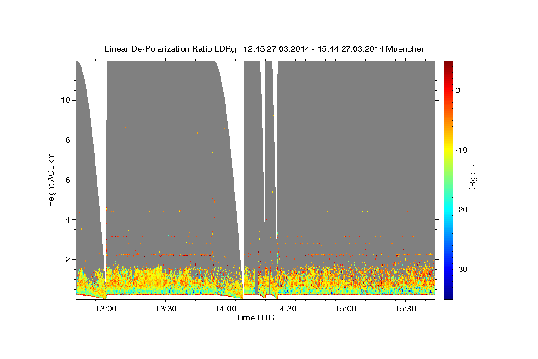This screenshot has height=359, width=538.
Task: Click the location label 'Muenchen'
Action: [x=405, y=49]
